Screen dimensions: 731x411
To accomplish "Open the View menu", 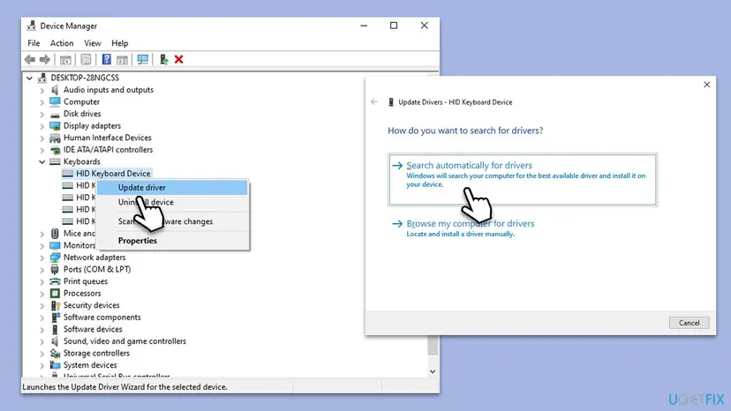I will (x=93, y=43).
